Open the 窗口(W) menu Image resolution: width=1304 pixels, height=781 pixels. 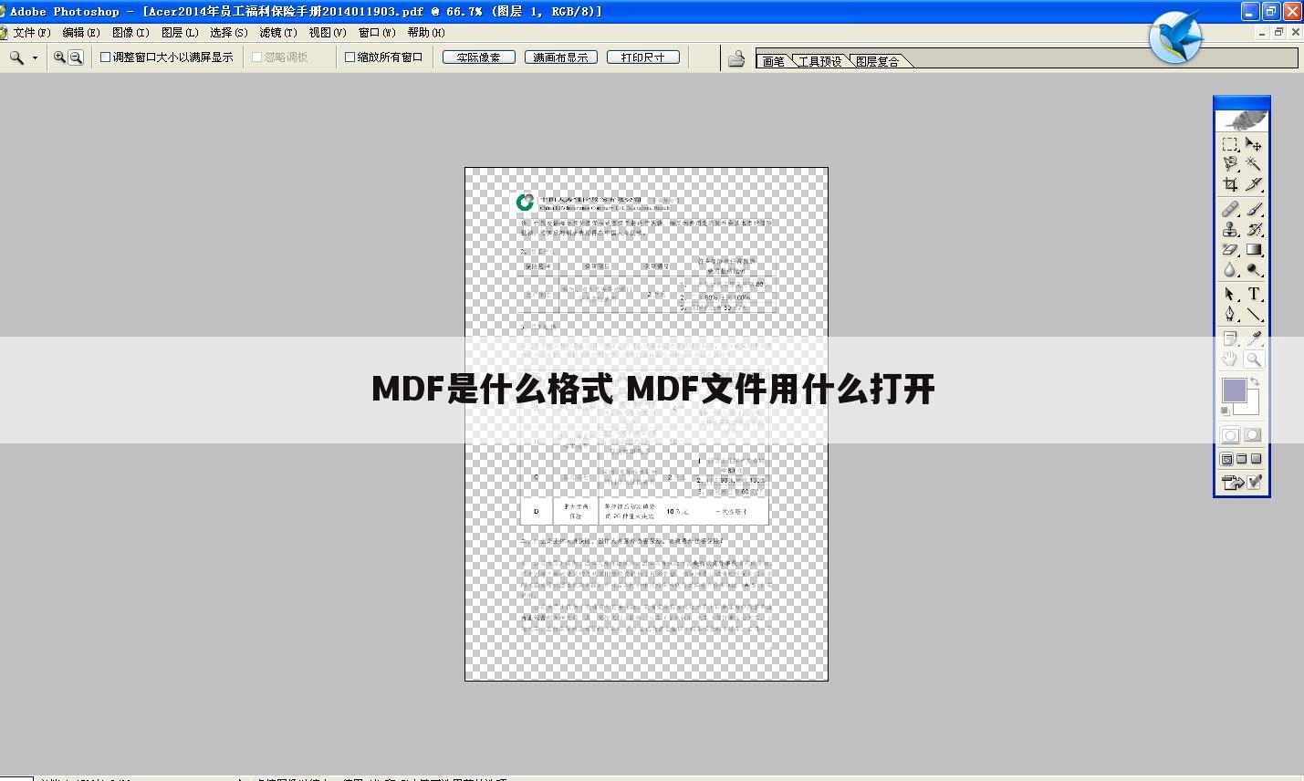pyautogui.click(x=377, y=32)
